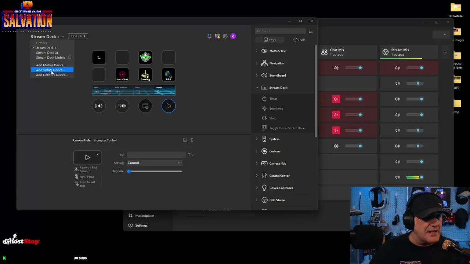
Task: Open Stream Deck preferences gear icon
Action: coord(225,36)
